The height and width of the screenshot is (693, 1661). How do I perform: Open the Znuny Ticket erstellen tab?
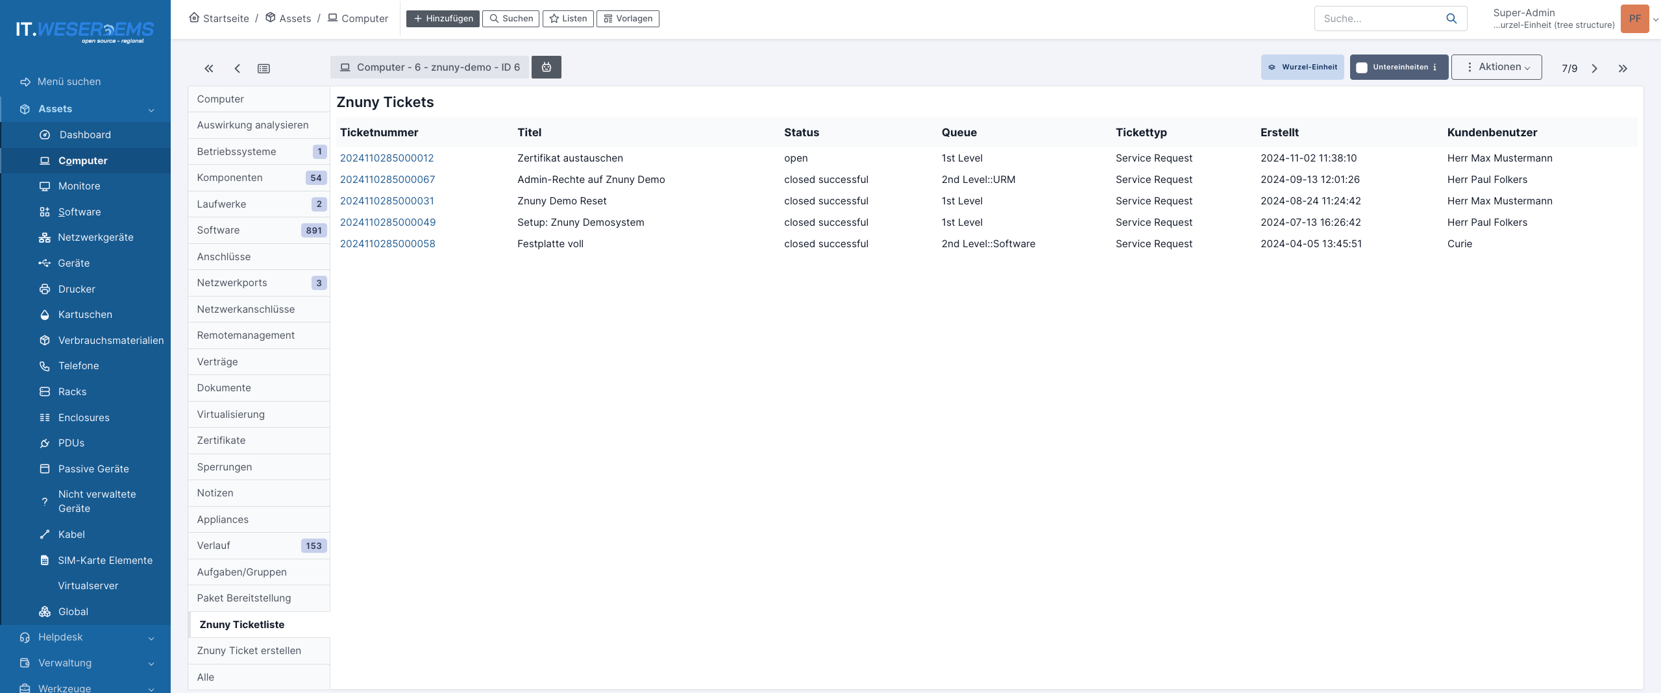259,651
